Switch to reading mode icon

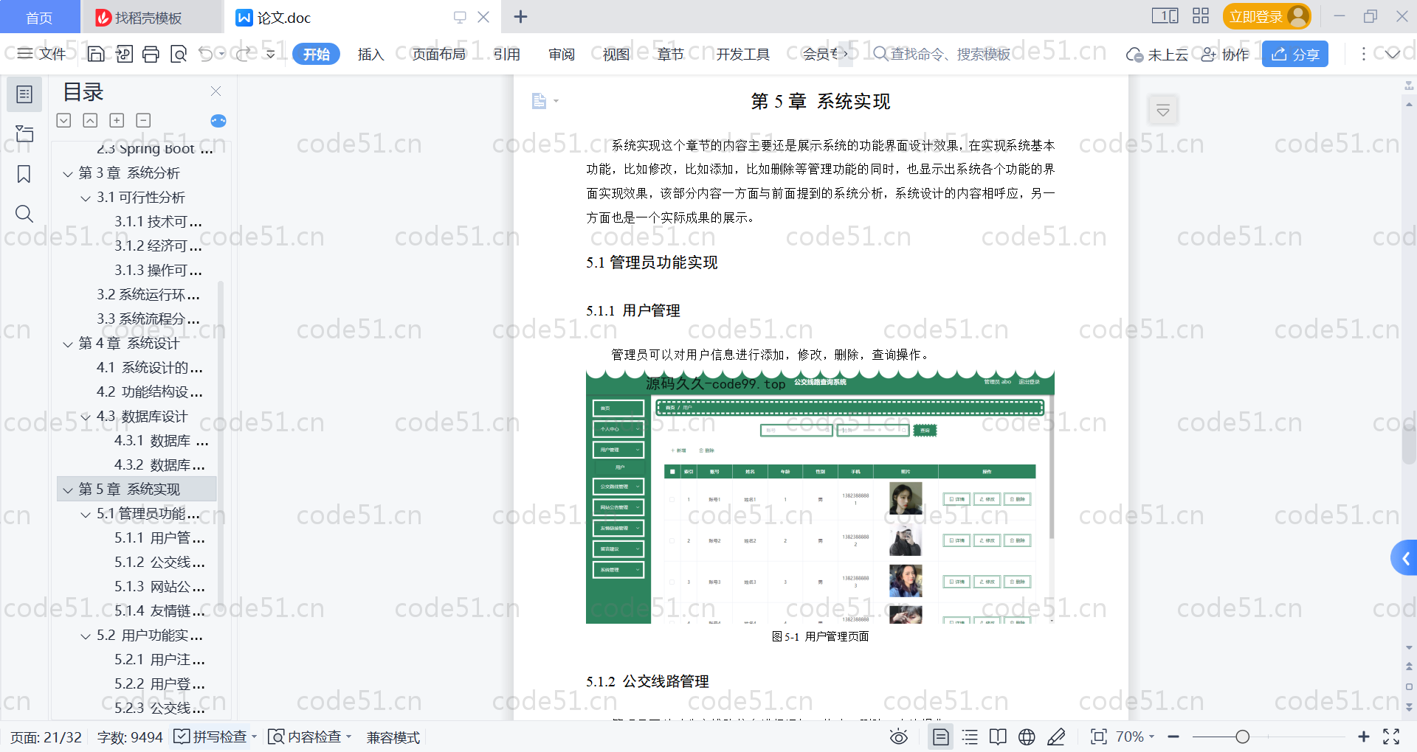pos(998,737)
